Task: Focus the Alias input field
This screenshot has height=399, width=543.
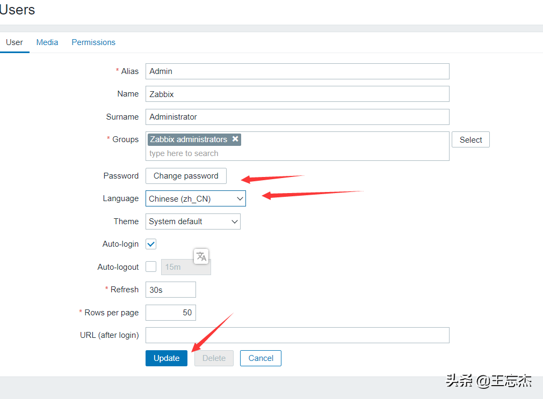Action: click(x=297, y=71)
